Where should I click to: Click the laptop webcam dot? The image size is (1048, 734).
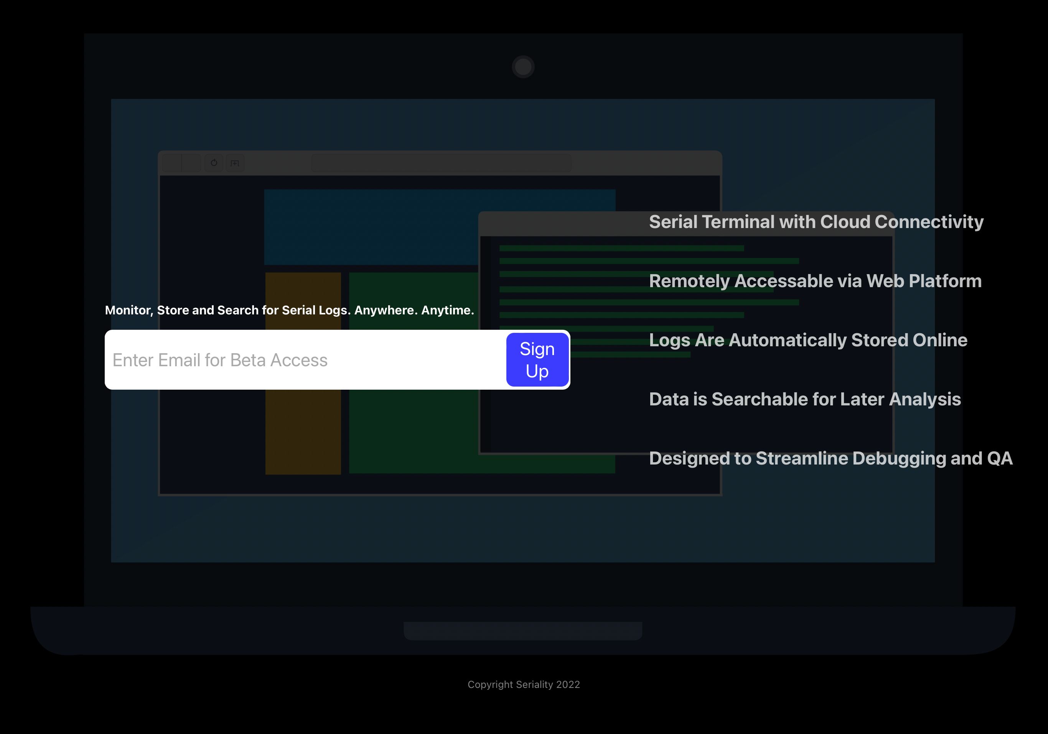[x=523, y=67]
